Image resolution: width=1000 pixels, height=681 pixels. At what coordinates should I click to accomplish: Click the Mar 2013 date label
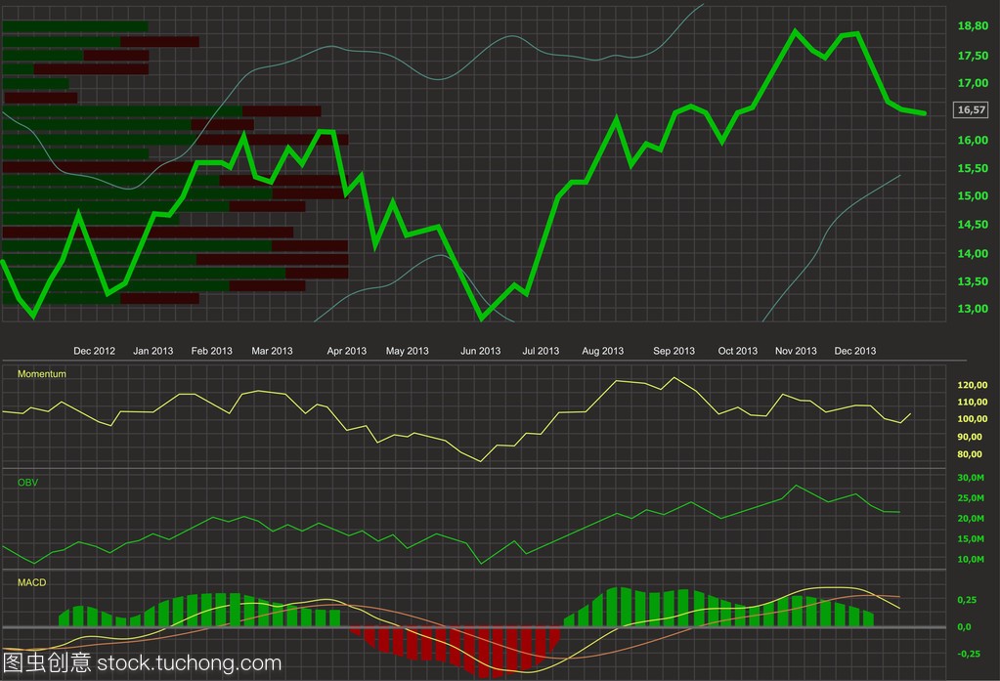tap(273, 351)
